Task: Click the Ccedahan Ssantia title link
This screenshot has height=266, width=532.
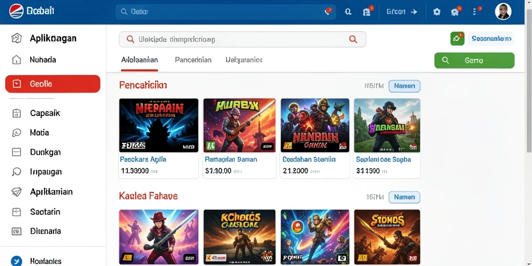Action: coord(309,159)
